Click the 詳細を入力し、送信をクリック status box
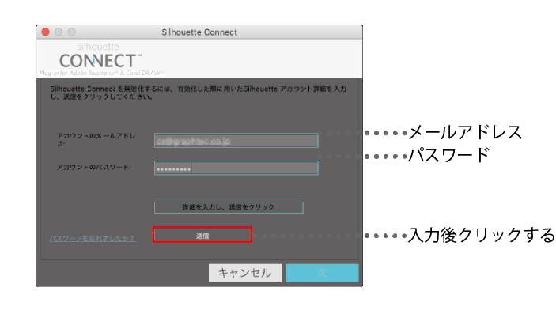Viewport: 556px width, 314px height. tap(229, 207)
